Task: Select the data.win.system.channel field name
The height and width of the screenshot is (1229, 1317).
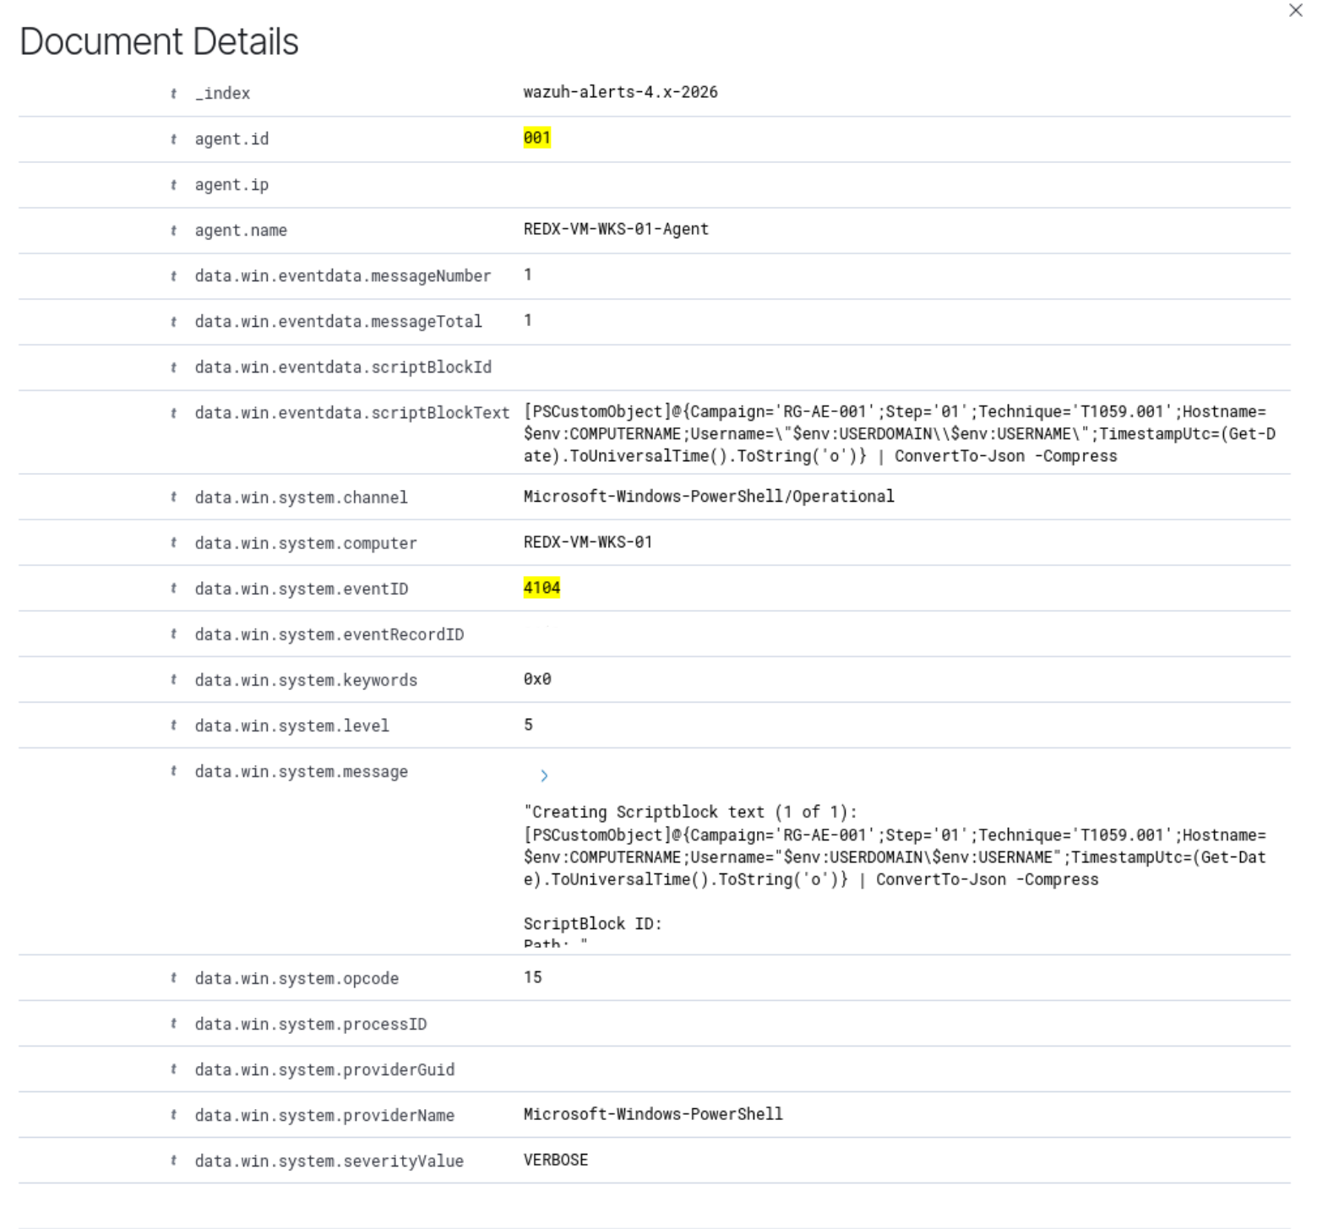Action: tap(301, 498)
